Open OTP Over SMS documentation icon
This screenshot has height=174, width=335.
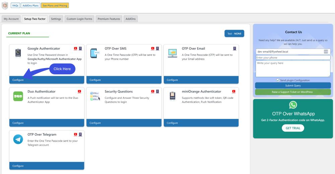[157, 48]
